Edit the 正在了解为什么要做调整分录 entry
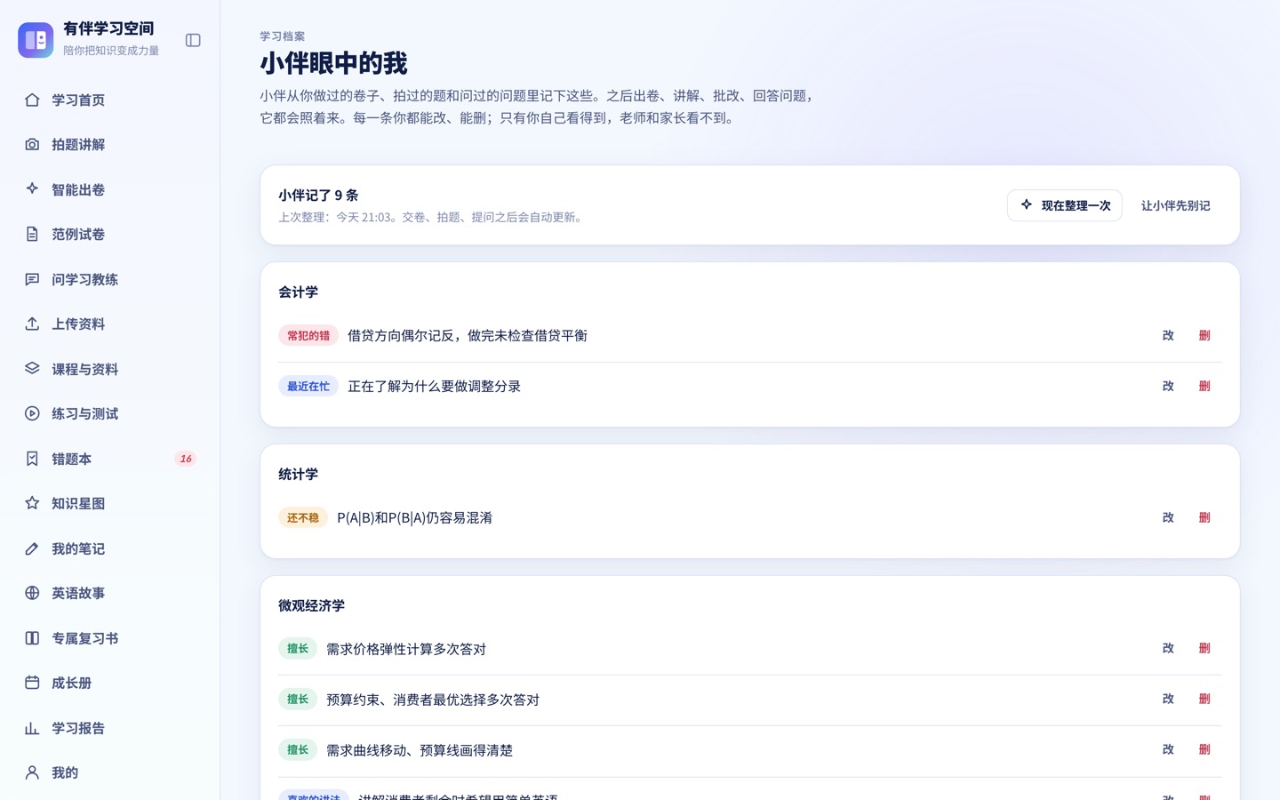 pyautogui.click(x=1168, y=386)
